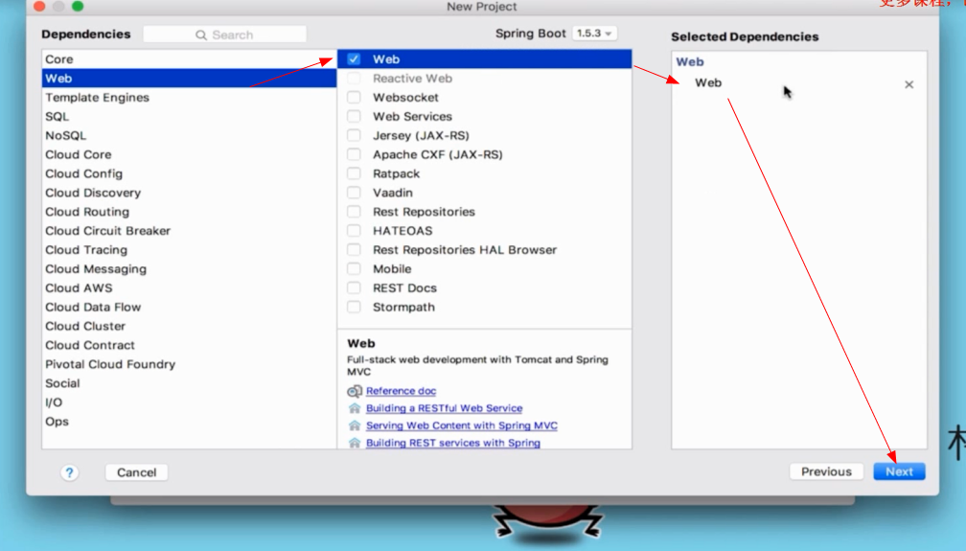Image resolution: width=966 pixels, height=551 pixels.
Task: Choose the Cloud Core category
Action: coord(189,154)
